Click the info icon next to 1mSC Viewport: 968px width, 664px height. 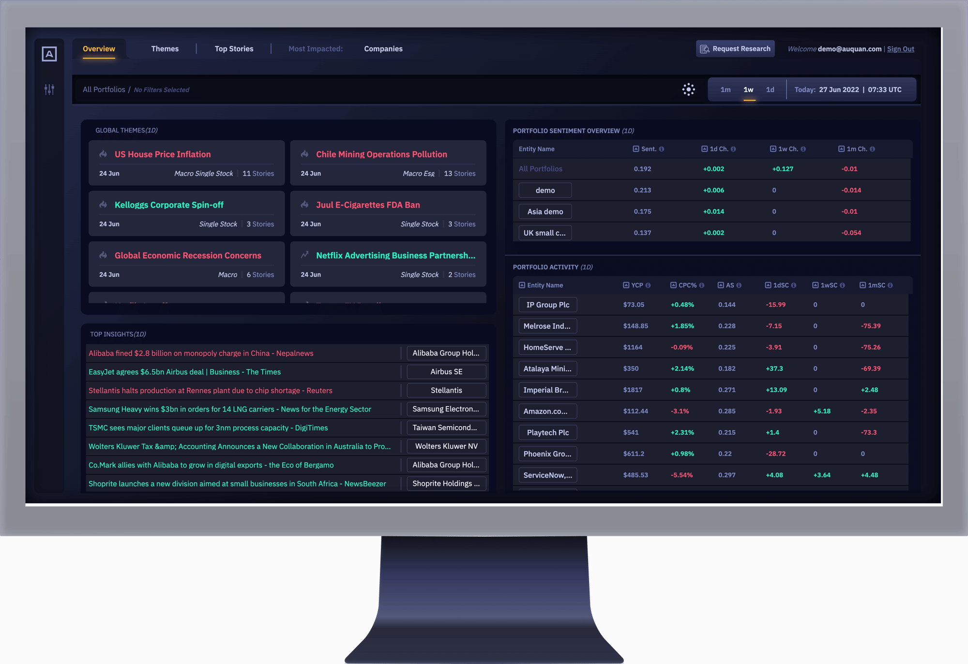point(890,285)
